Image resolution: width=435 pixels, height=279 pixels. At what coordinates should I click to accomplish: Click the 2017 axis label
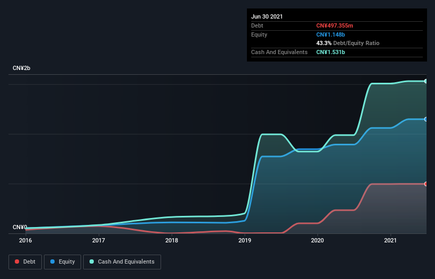click(99, 240)
